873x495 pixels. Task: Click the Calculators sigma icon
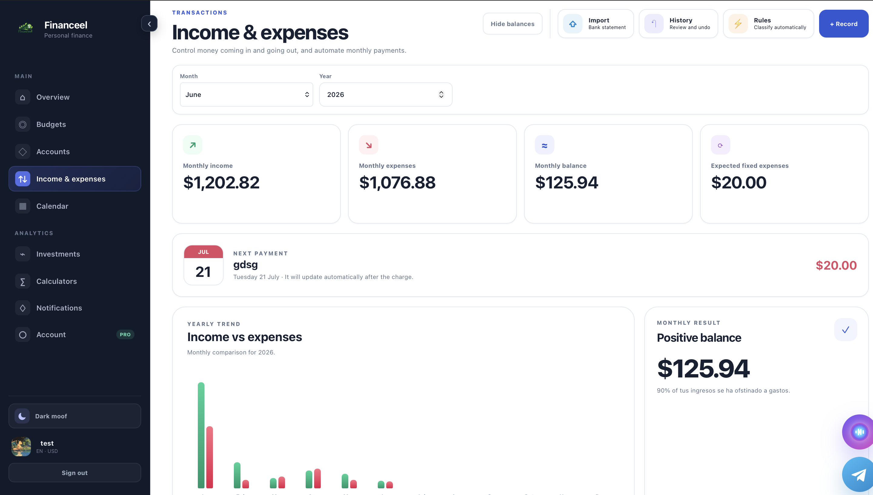tap(22, 281)
